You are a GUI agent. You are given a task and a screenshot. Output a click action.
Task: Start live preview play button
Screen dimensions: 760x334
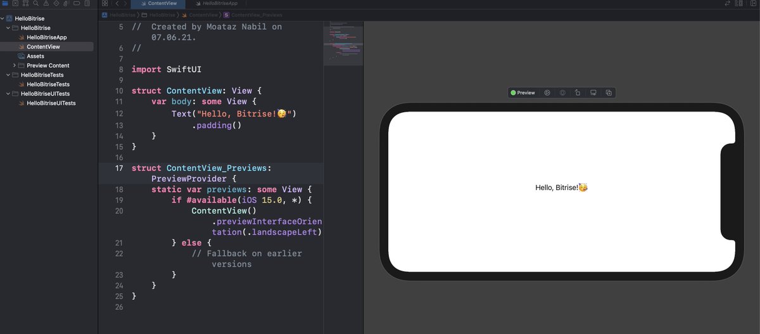tap(547, 93)
